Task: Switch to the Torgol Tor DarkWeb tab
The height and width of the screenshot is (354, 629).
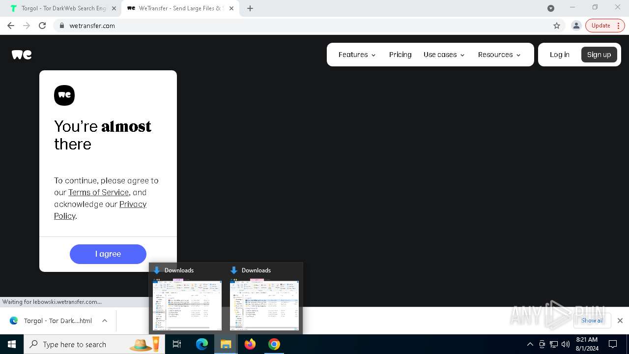Action: coord(63,8)
